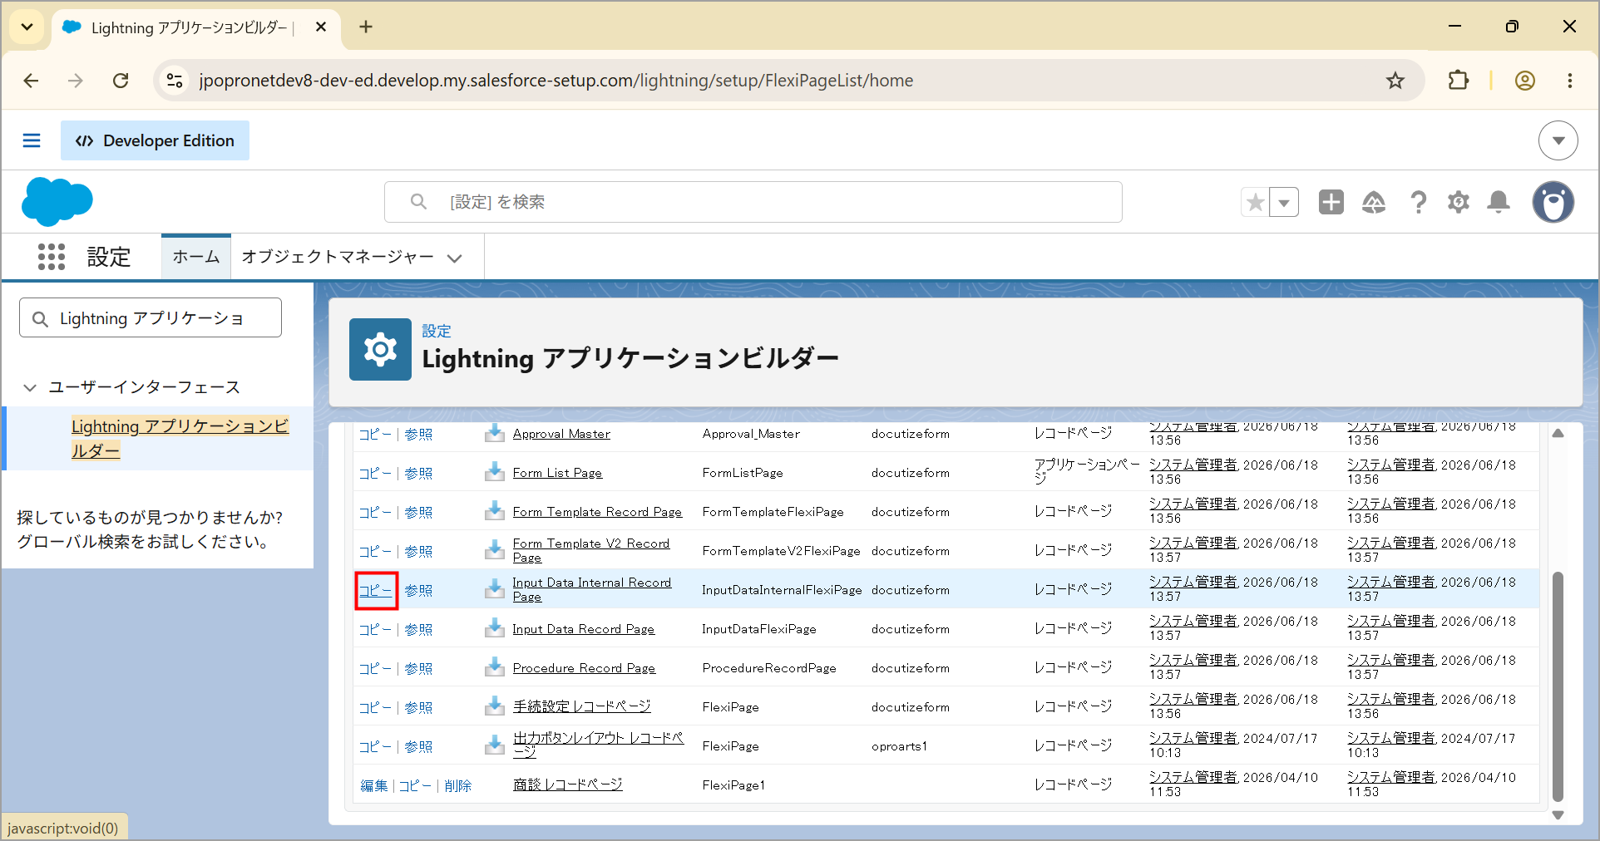Open the setup gear menu
The height and width of the screenshot is (841, 1600).
(1459, 202)
